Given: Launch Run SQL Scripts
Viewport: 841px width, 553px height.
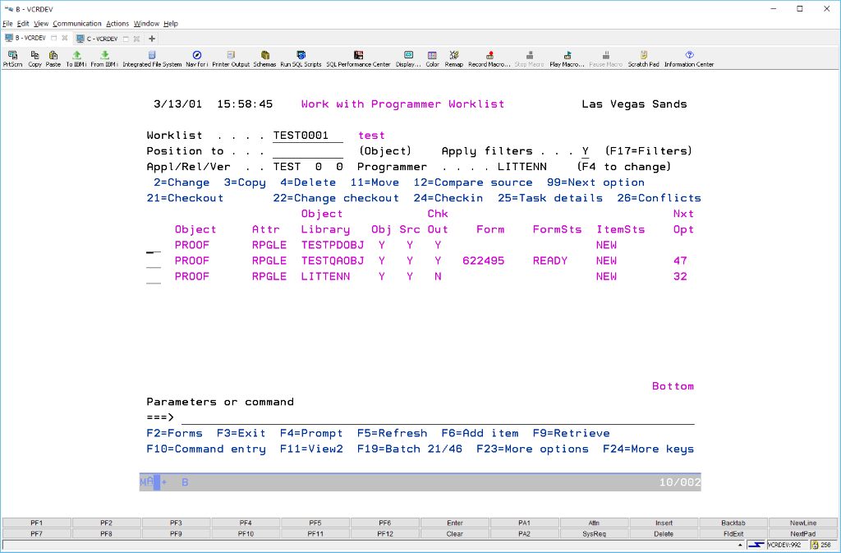Looking at the screenshot, I should (x=301, y=58).
